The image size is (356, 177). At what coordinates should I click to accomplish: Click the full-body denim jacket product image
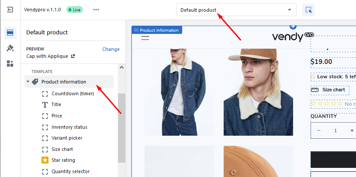click(x=180, y=92)
